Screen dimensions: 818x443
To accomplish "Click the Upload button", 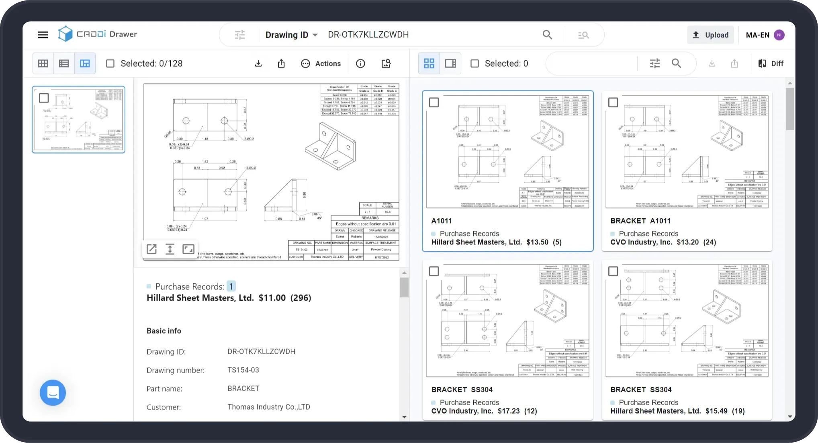I will pos(710,35).
